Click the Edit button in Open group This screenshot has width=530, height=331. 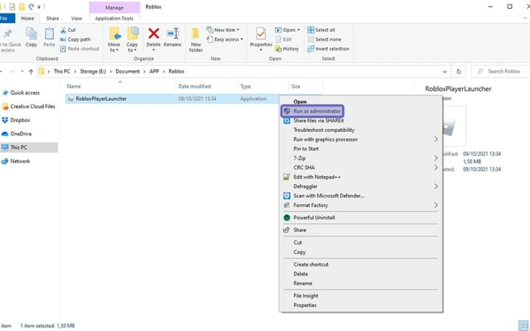pyautogui.click(x=284, y=40)
